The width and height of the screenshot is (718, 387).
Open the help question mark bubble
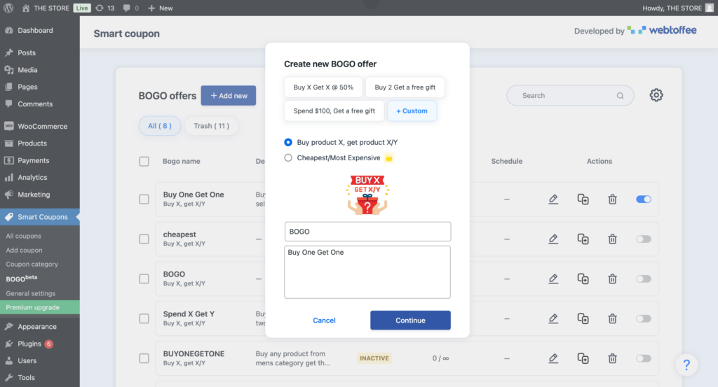pyautogui.click(x=686, y=365)
